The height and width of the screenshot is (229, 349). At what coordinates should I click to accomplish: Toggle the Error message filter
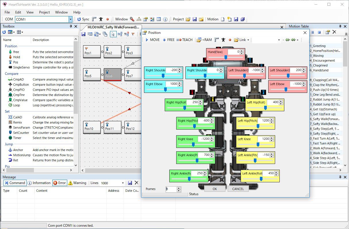pos(60,183)
